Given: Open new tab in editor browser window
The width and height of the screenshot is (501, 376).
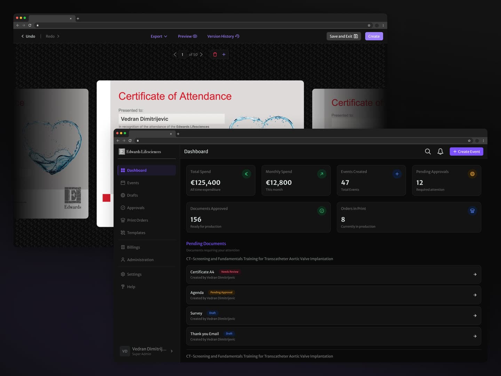Looking at the screenshot, I should pos(78,18).
